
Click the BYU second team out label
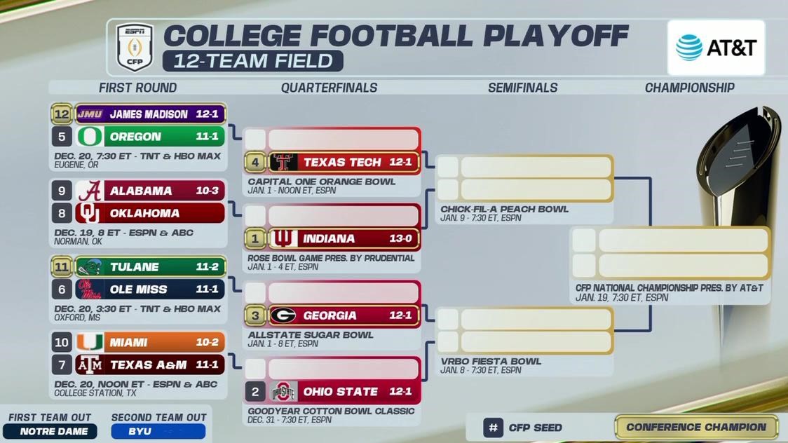158,431
